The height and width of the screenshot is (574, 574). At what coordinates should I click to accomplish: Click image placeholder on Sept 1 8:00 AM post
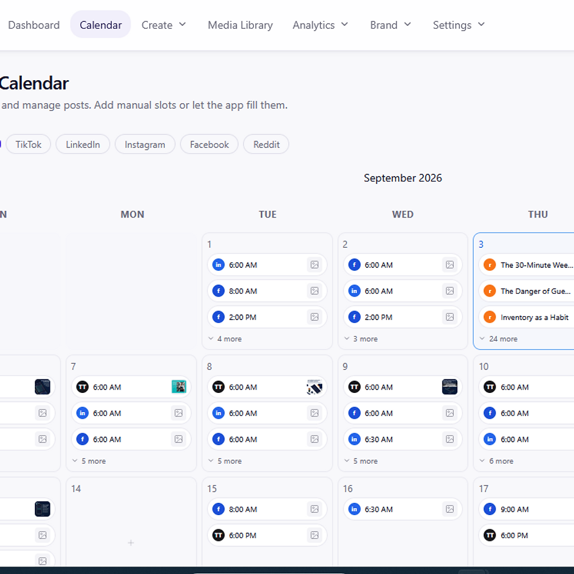(314, 291)
